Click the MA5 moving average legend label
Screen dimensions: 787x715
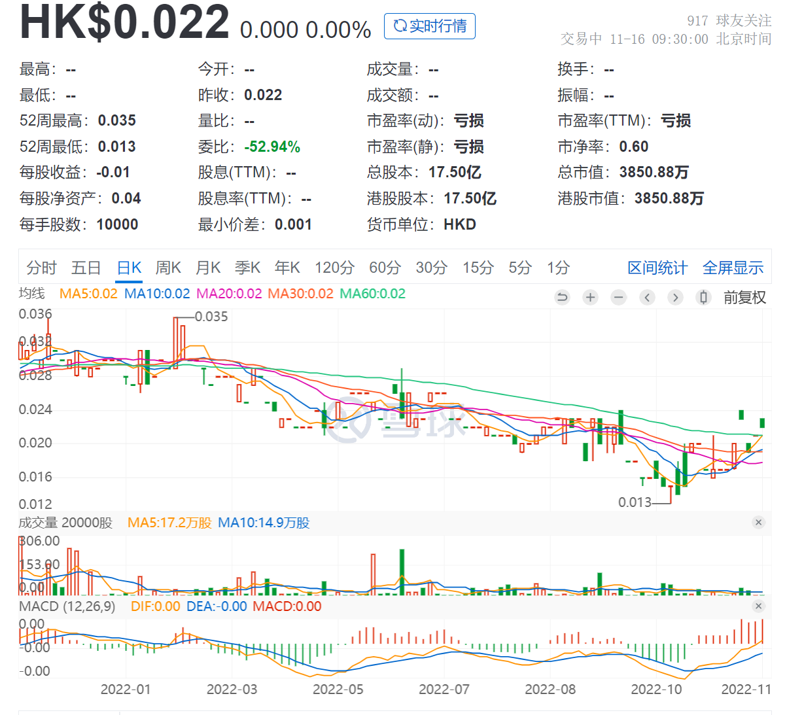tap(88, 294)
